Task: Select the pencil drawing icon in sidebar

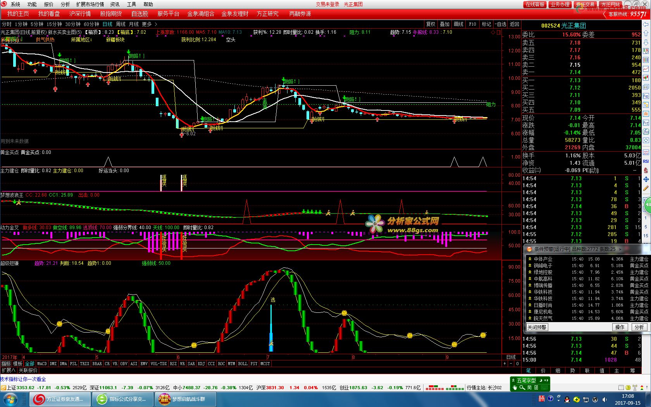Action: pyautogui.click(x=646, y=188)
